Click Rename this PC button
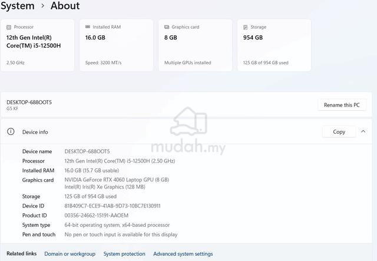 point(342,105)
